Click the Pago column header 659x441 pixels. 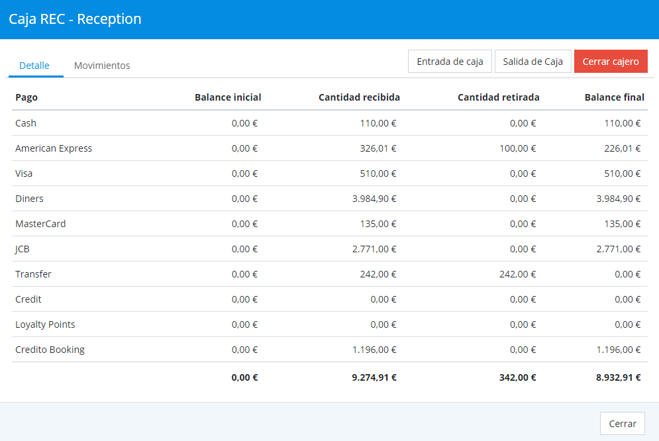(x=26, y=97)
